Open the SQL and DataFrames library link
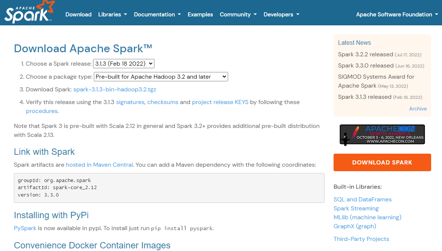Screen dimensions: 442x251 (362, 199)
